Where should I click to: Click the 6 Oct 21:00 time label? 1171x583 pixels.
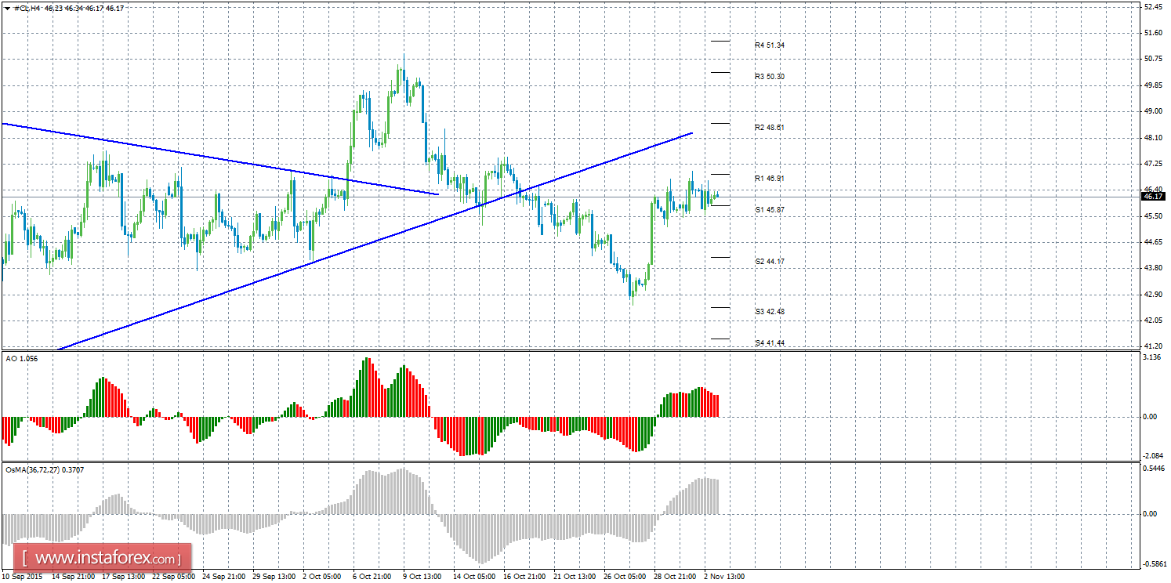point(372,577)
